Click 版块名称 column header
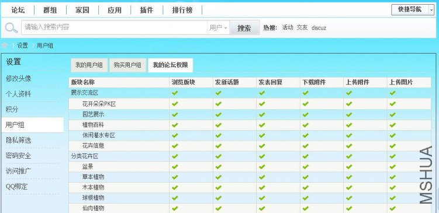 pyautogui.click(x=82, y=82)
